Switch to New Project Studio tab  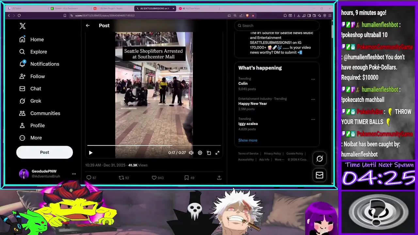(113, 8)
